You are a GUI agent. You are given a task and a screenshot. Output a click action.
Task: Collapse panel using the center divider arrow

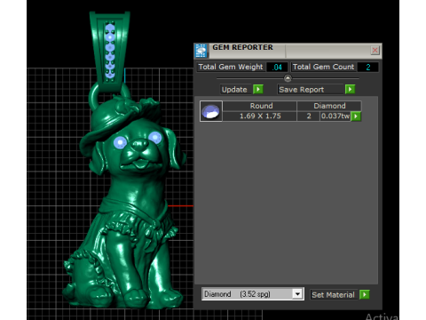point(288,78)
